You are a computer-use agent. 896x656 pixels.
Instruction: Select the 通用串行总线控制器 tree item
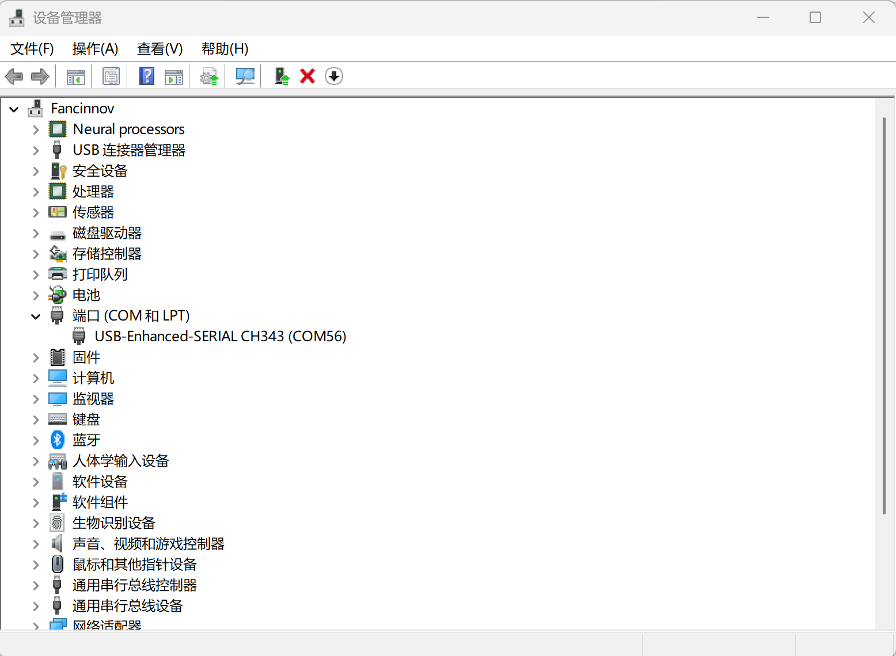(134, 585)
